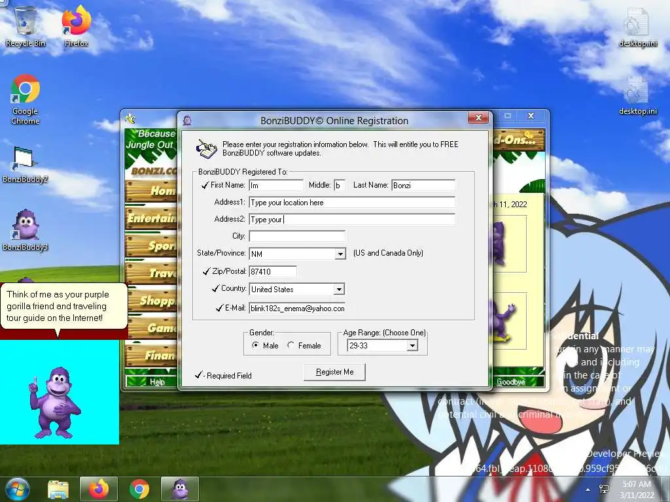
Task: Click the E-Mail address field
Action: [x=297, y=309]
